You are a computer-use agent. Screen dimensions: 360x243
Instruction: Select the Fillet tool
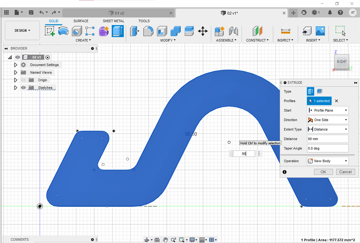pyautogui.click(x=148, y=31)
